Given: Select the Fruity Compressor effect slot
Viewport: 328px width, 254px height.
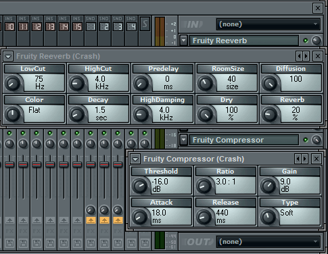Looking at the screenshot, I should coord(244,140).
